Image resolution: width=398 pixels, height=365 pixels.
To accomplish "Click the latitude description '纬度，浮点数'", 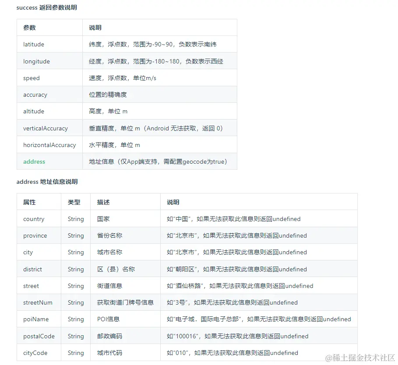I will click(108, 44).
